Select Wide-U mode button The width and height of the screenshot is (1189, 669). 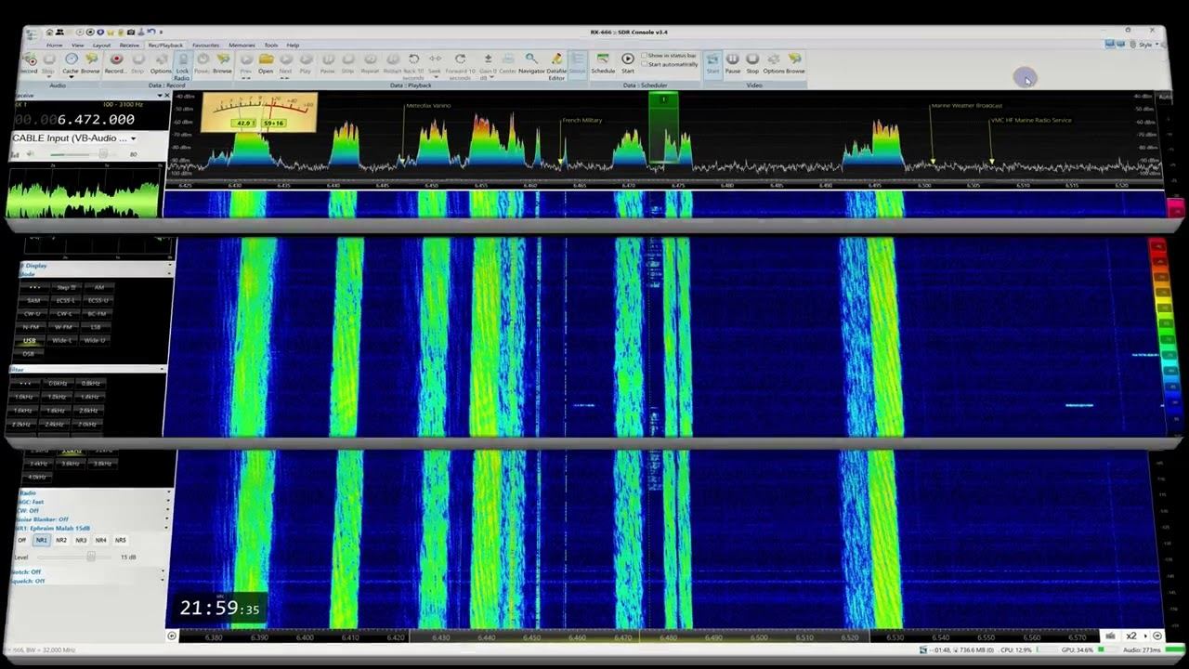coord(94,341)
